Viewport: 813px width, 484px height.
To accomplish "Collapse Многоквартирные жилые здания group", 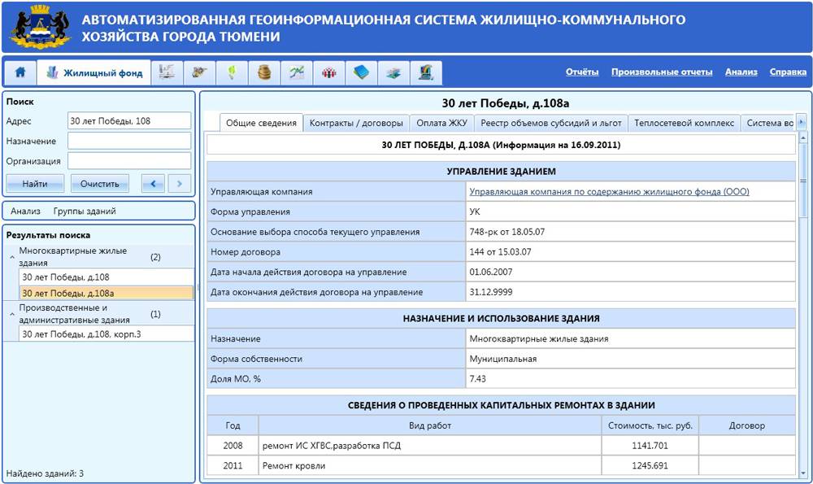I will [12, 257].
